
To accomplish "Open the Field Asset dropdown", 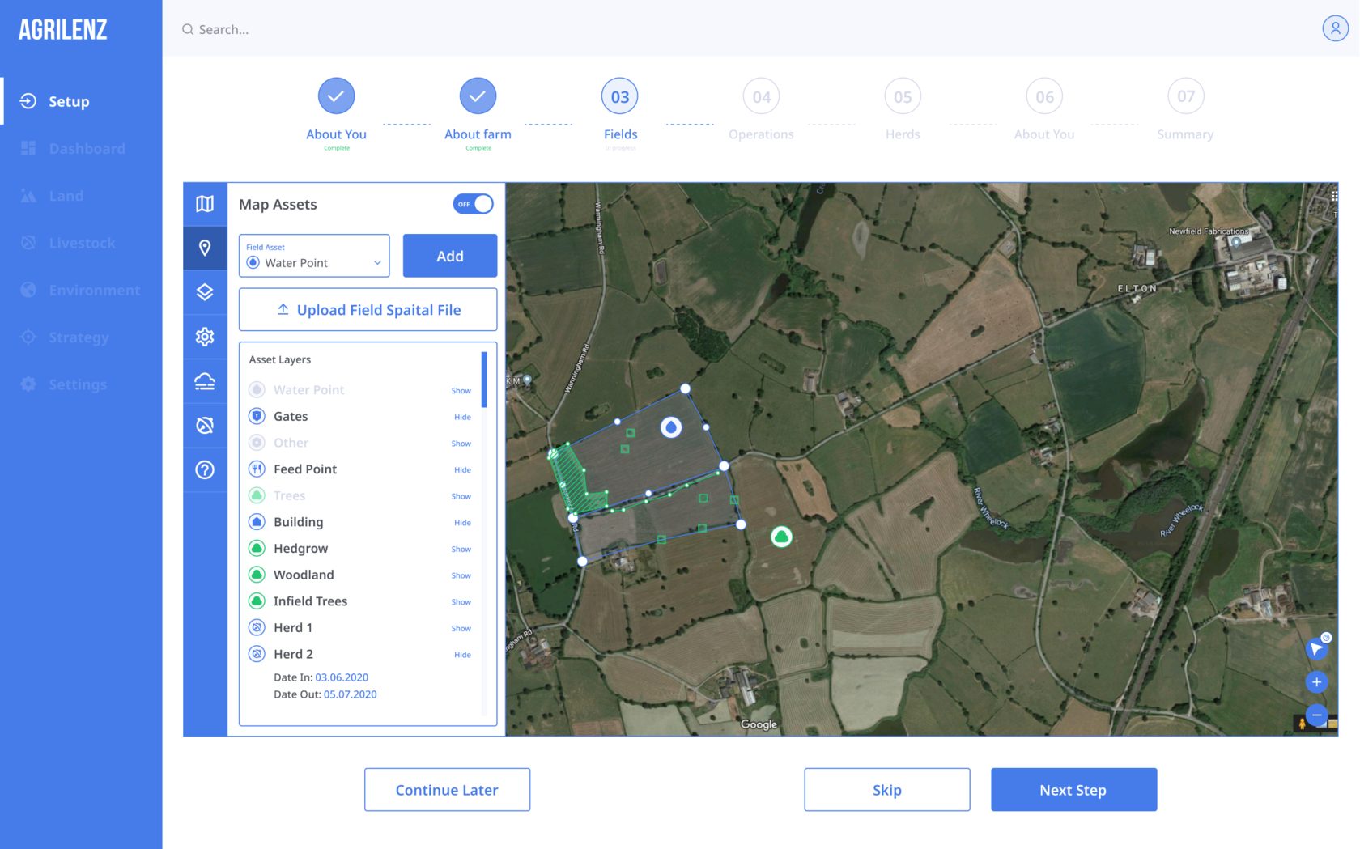I will click(x=314, y=256).
